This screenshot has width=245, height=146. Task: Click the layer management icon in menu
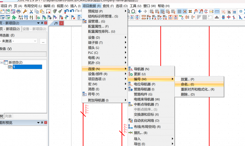point(85,21)
